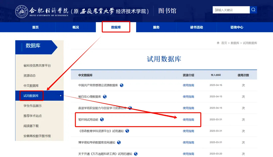Click globe icon beside 森途学苑职业能力与创业学习资源总库

pos(130,108)
